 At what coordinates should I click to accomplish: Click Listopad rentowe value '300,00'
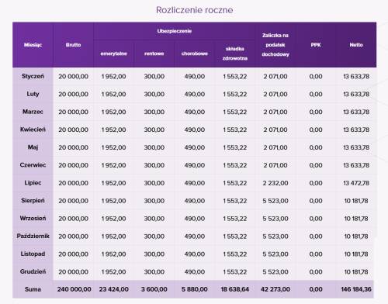click(x=154, y=254)
